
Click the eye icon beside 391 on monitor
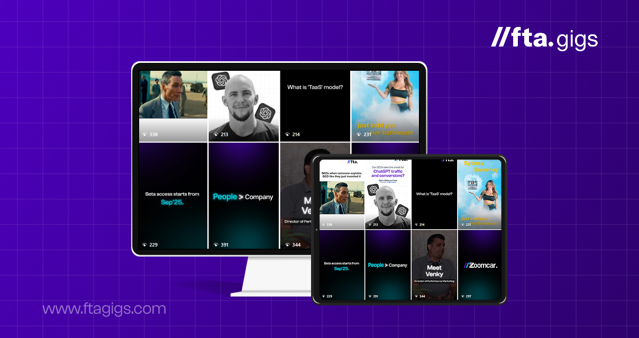[216, 245]
